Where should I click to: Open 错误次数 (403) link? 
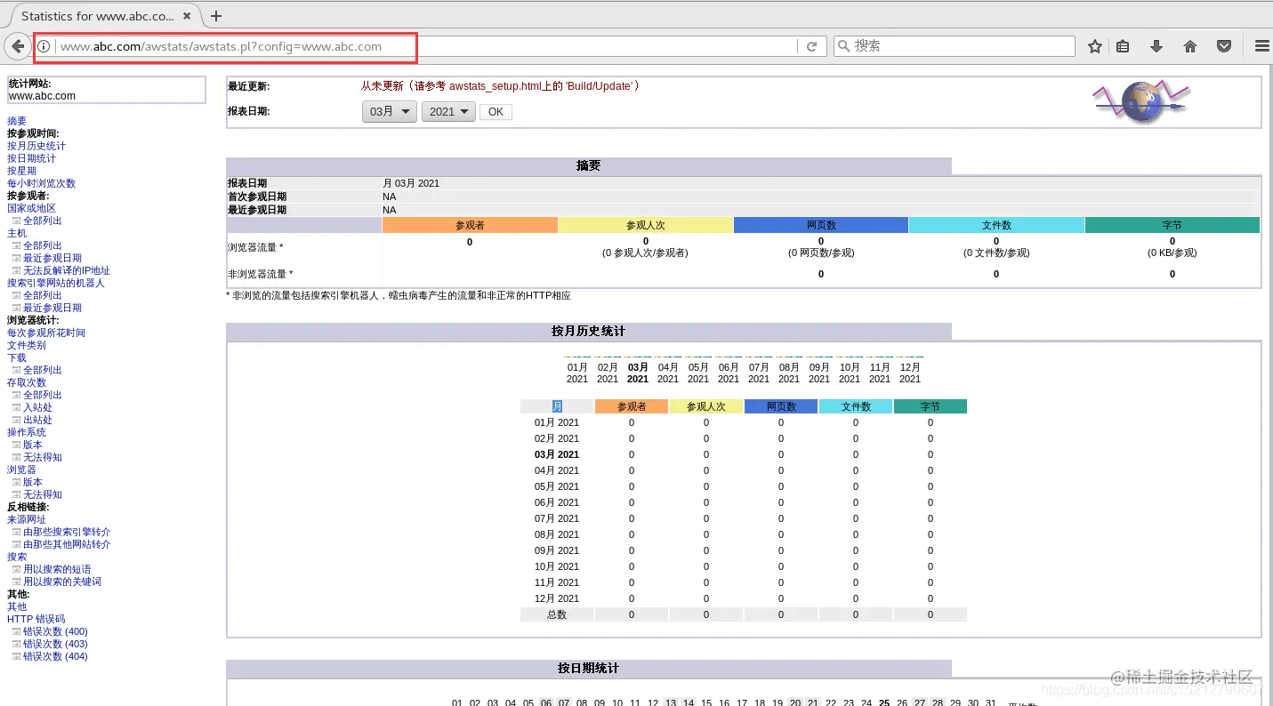coord(55,644)
